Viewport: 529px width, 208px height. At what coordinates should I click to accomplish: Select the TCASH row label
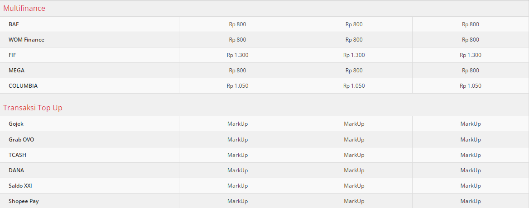coord(17,155)
